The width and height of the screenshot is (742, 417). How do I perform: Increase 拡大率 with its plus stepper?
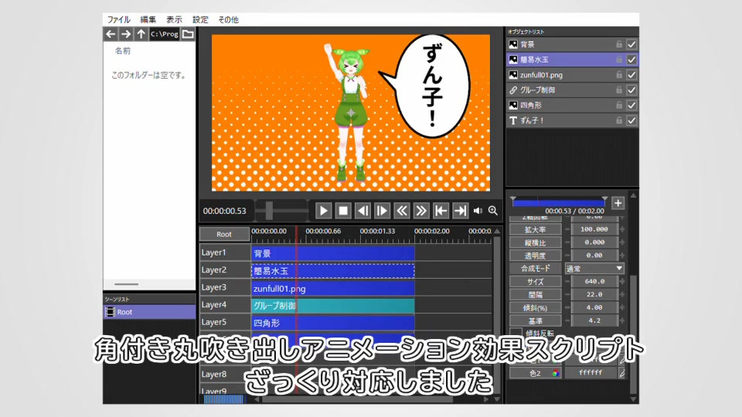(621, 229)
